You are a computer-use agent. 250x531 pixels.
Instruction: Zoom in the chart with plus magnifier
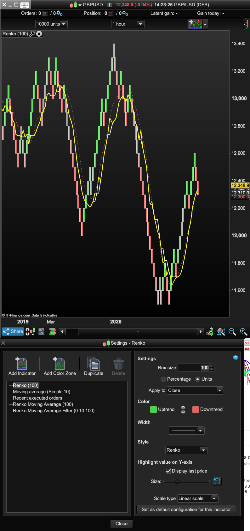coord(243,332)
